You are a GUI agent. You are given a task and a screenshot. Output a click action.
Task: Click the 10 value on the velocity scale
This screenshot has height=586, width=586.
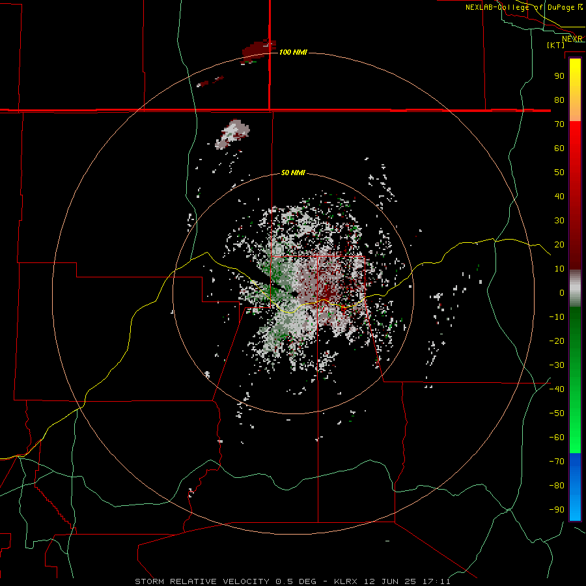coord(559,269)
